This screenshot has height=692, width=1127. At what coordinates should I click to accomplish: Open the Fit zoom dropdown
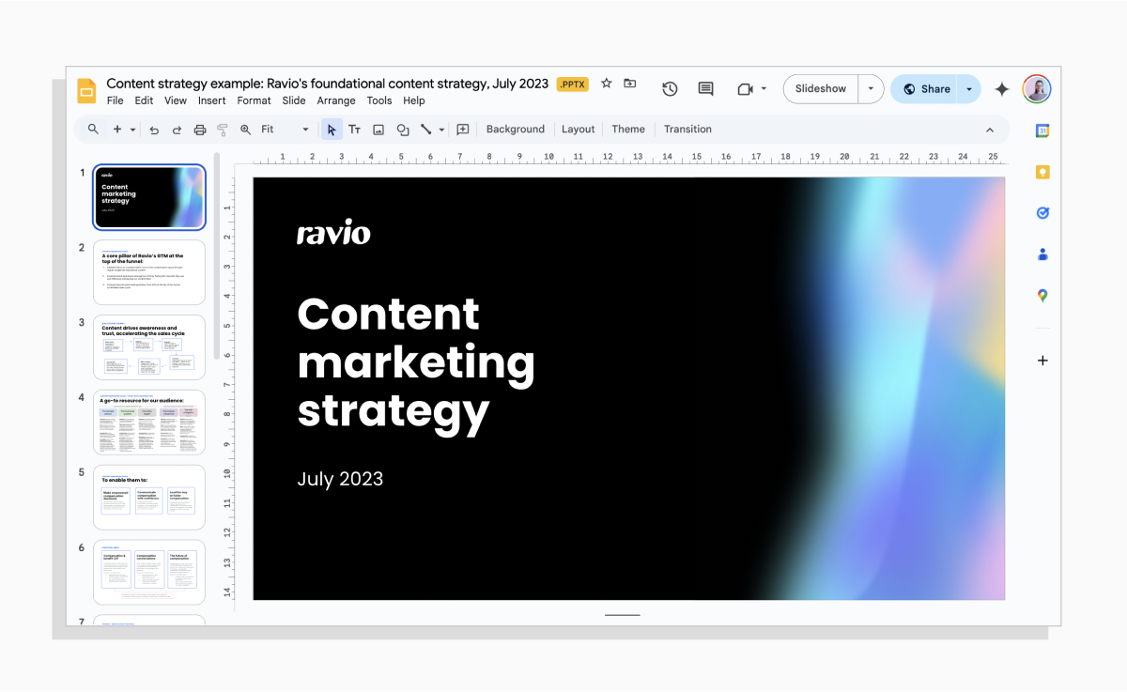click(x=304, y=130)
